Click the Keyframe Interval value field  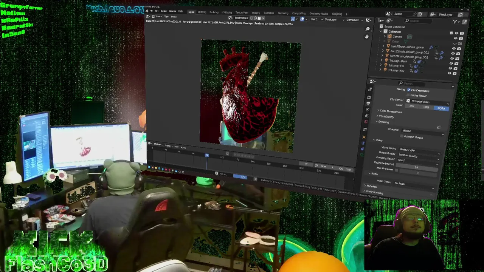[x=417, y=167]
